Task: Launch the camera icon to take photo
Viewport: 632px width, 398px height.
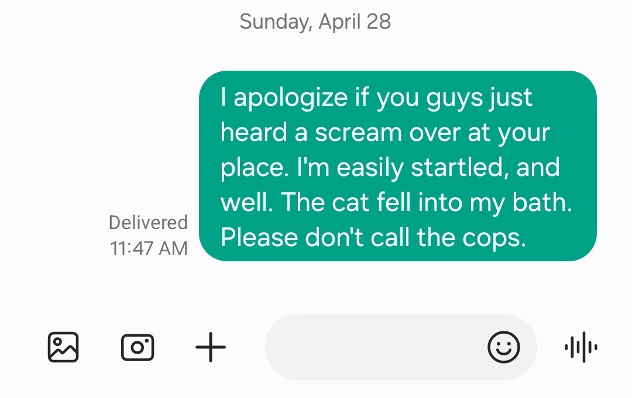Action: [x=138, y=347]
